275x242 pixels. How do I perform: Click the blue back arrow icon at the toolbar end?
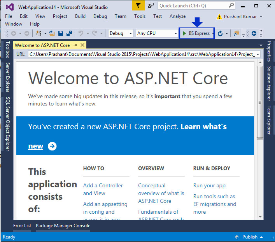click(254, 33)
